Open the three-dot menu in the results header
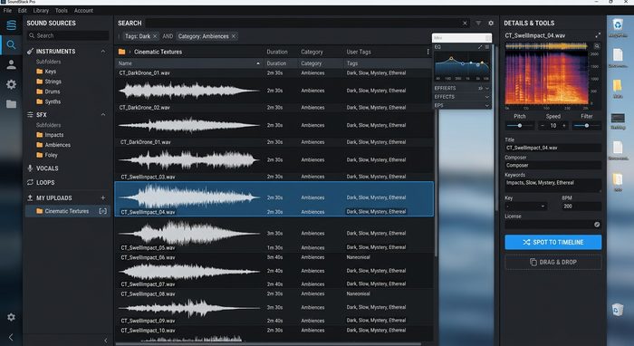 [427, 52]
